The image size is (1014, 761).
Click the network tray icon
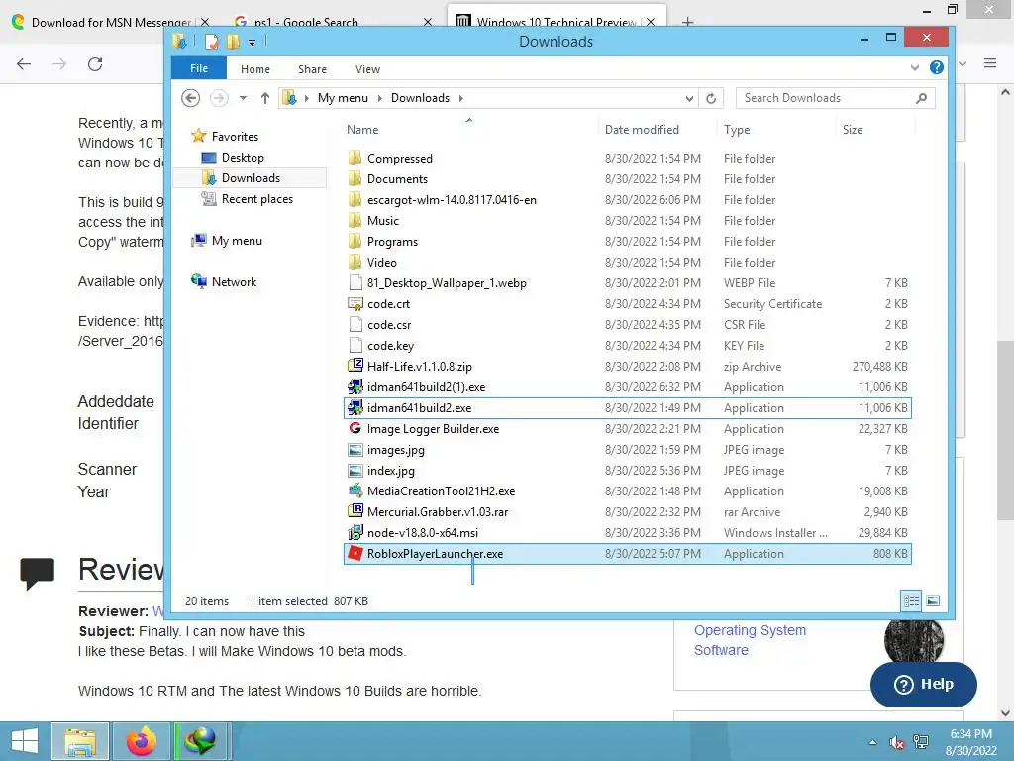(921, 742)
